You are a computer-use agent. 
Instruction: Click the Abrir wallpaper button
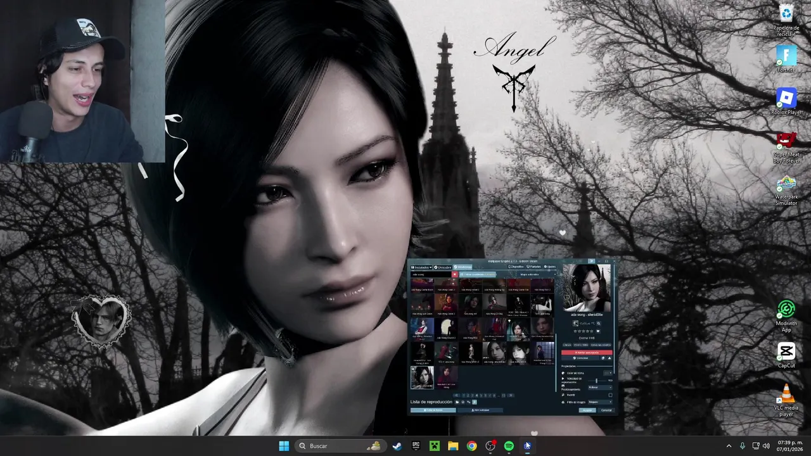coord(480,410)
